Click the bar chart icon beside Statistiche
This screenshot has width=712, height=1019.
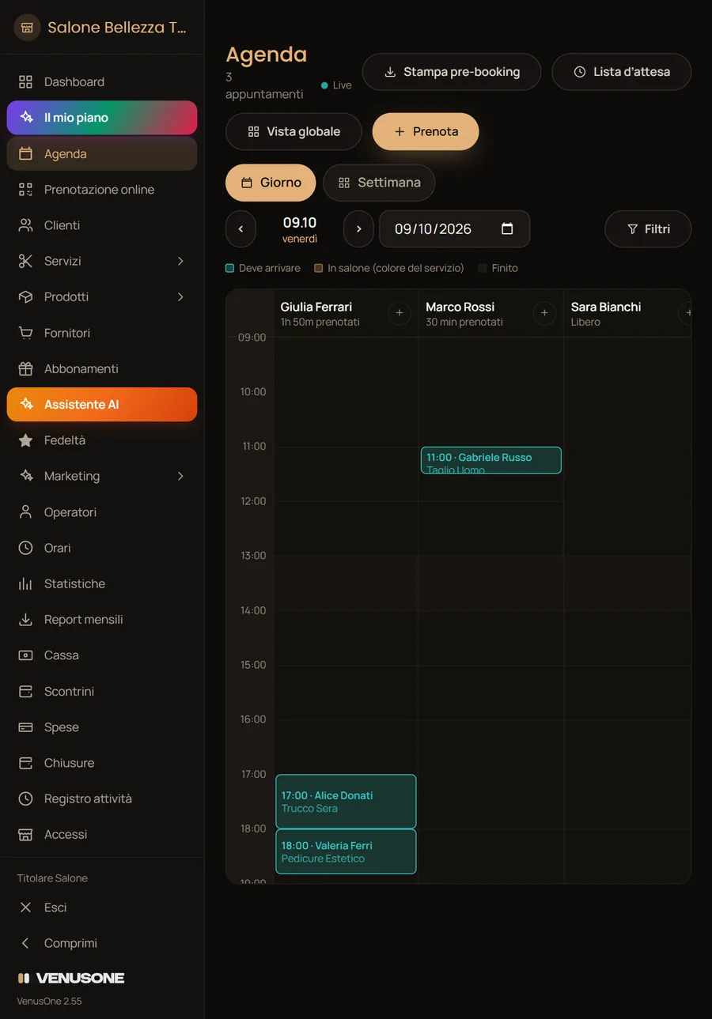pyautogui.click(x=26, y=583)
